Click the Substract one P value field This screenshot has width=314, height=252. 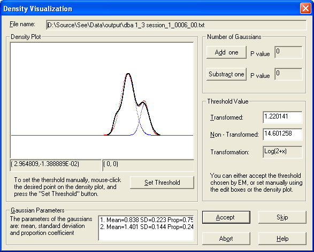pyautogui.click(x=288, y=74)
